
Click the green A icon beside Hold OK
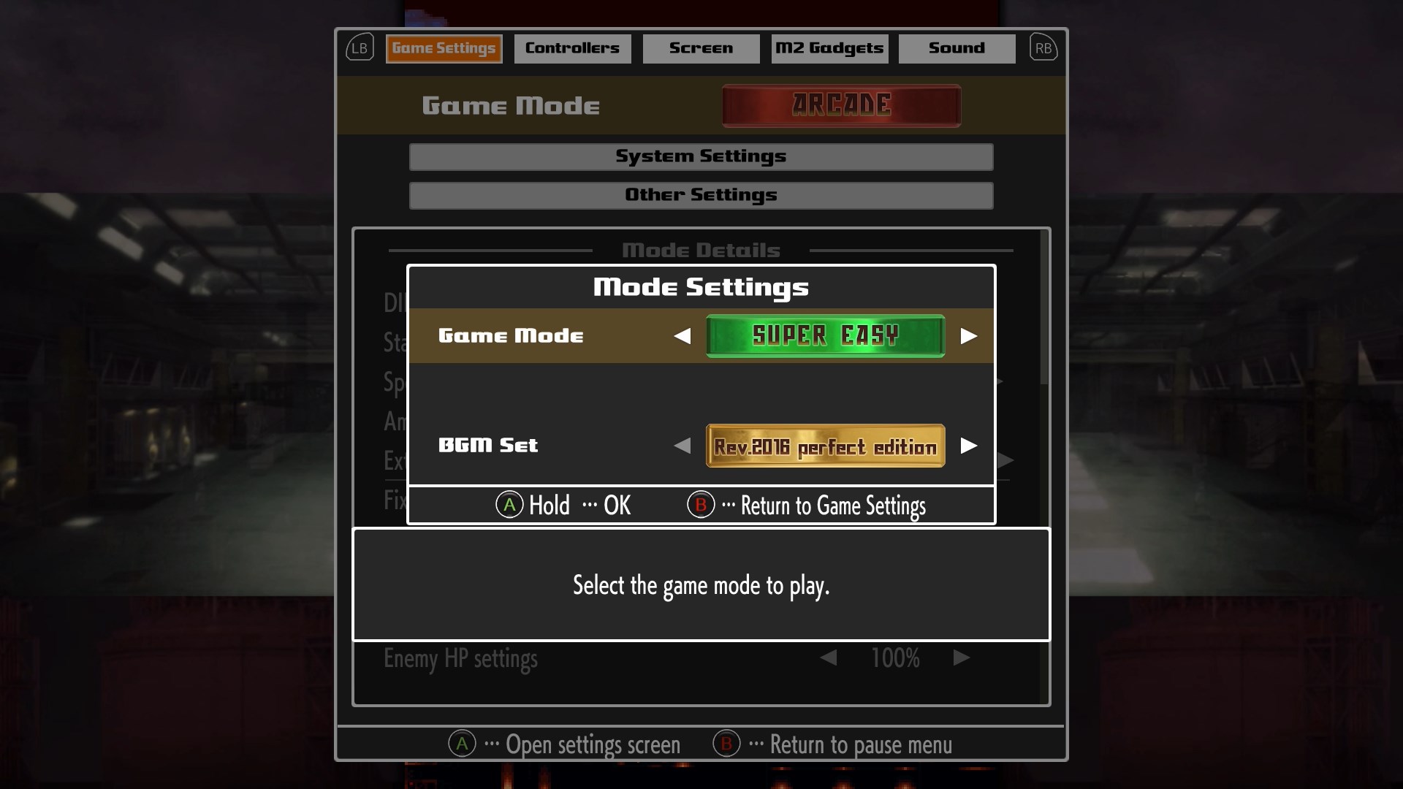pos(509,505)
